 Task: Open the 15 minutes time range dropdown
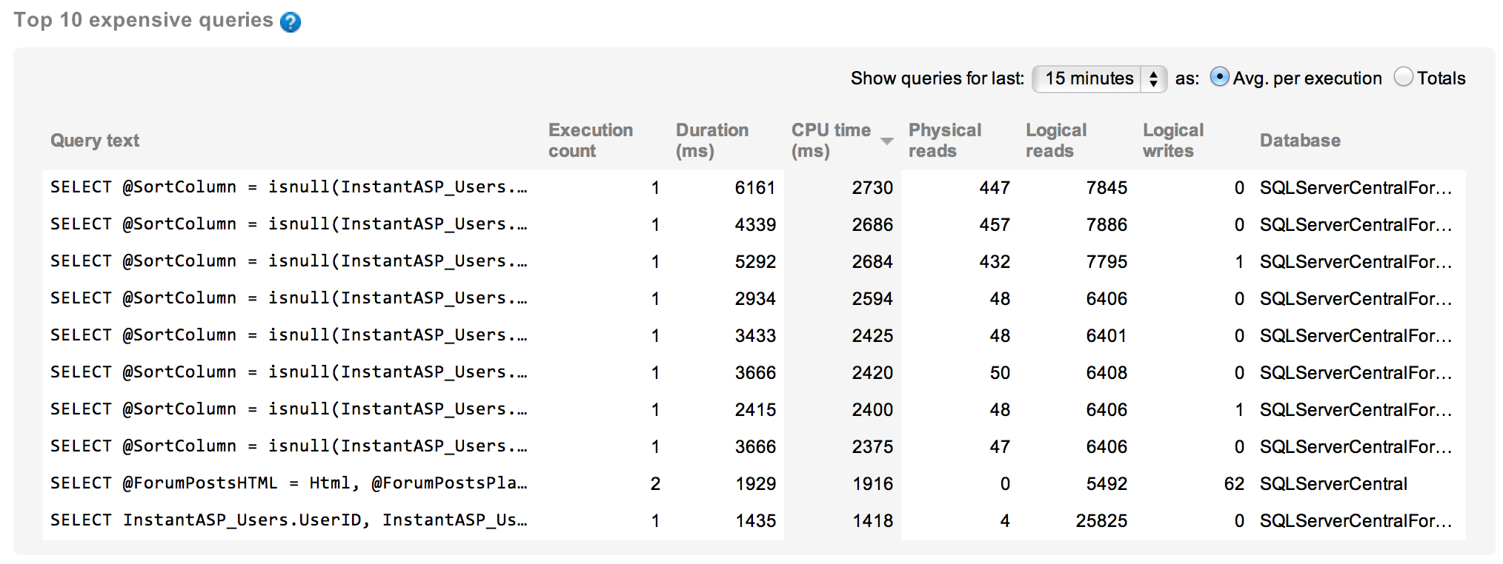coord(1099,78)
